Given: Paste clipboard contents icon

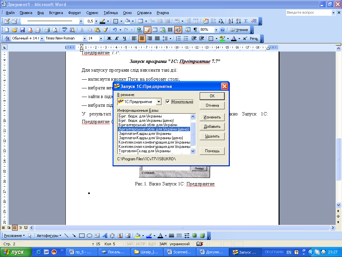Looking at the screenshot, I should pos(97,30).
